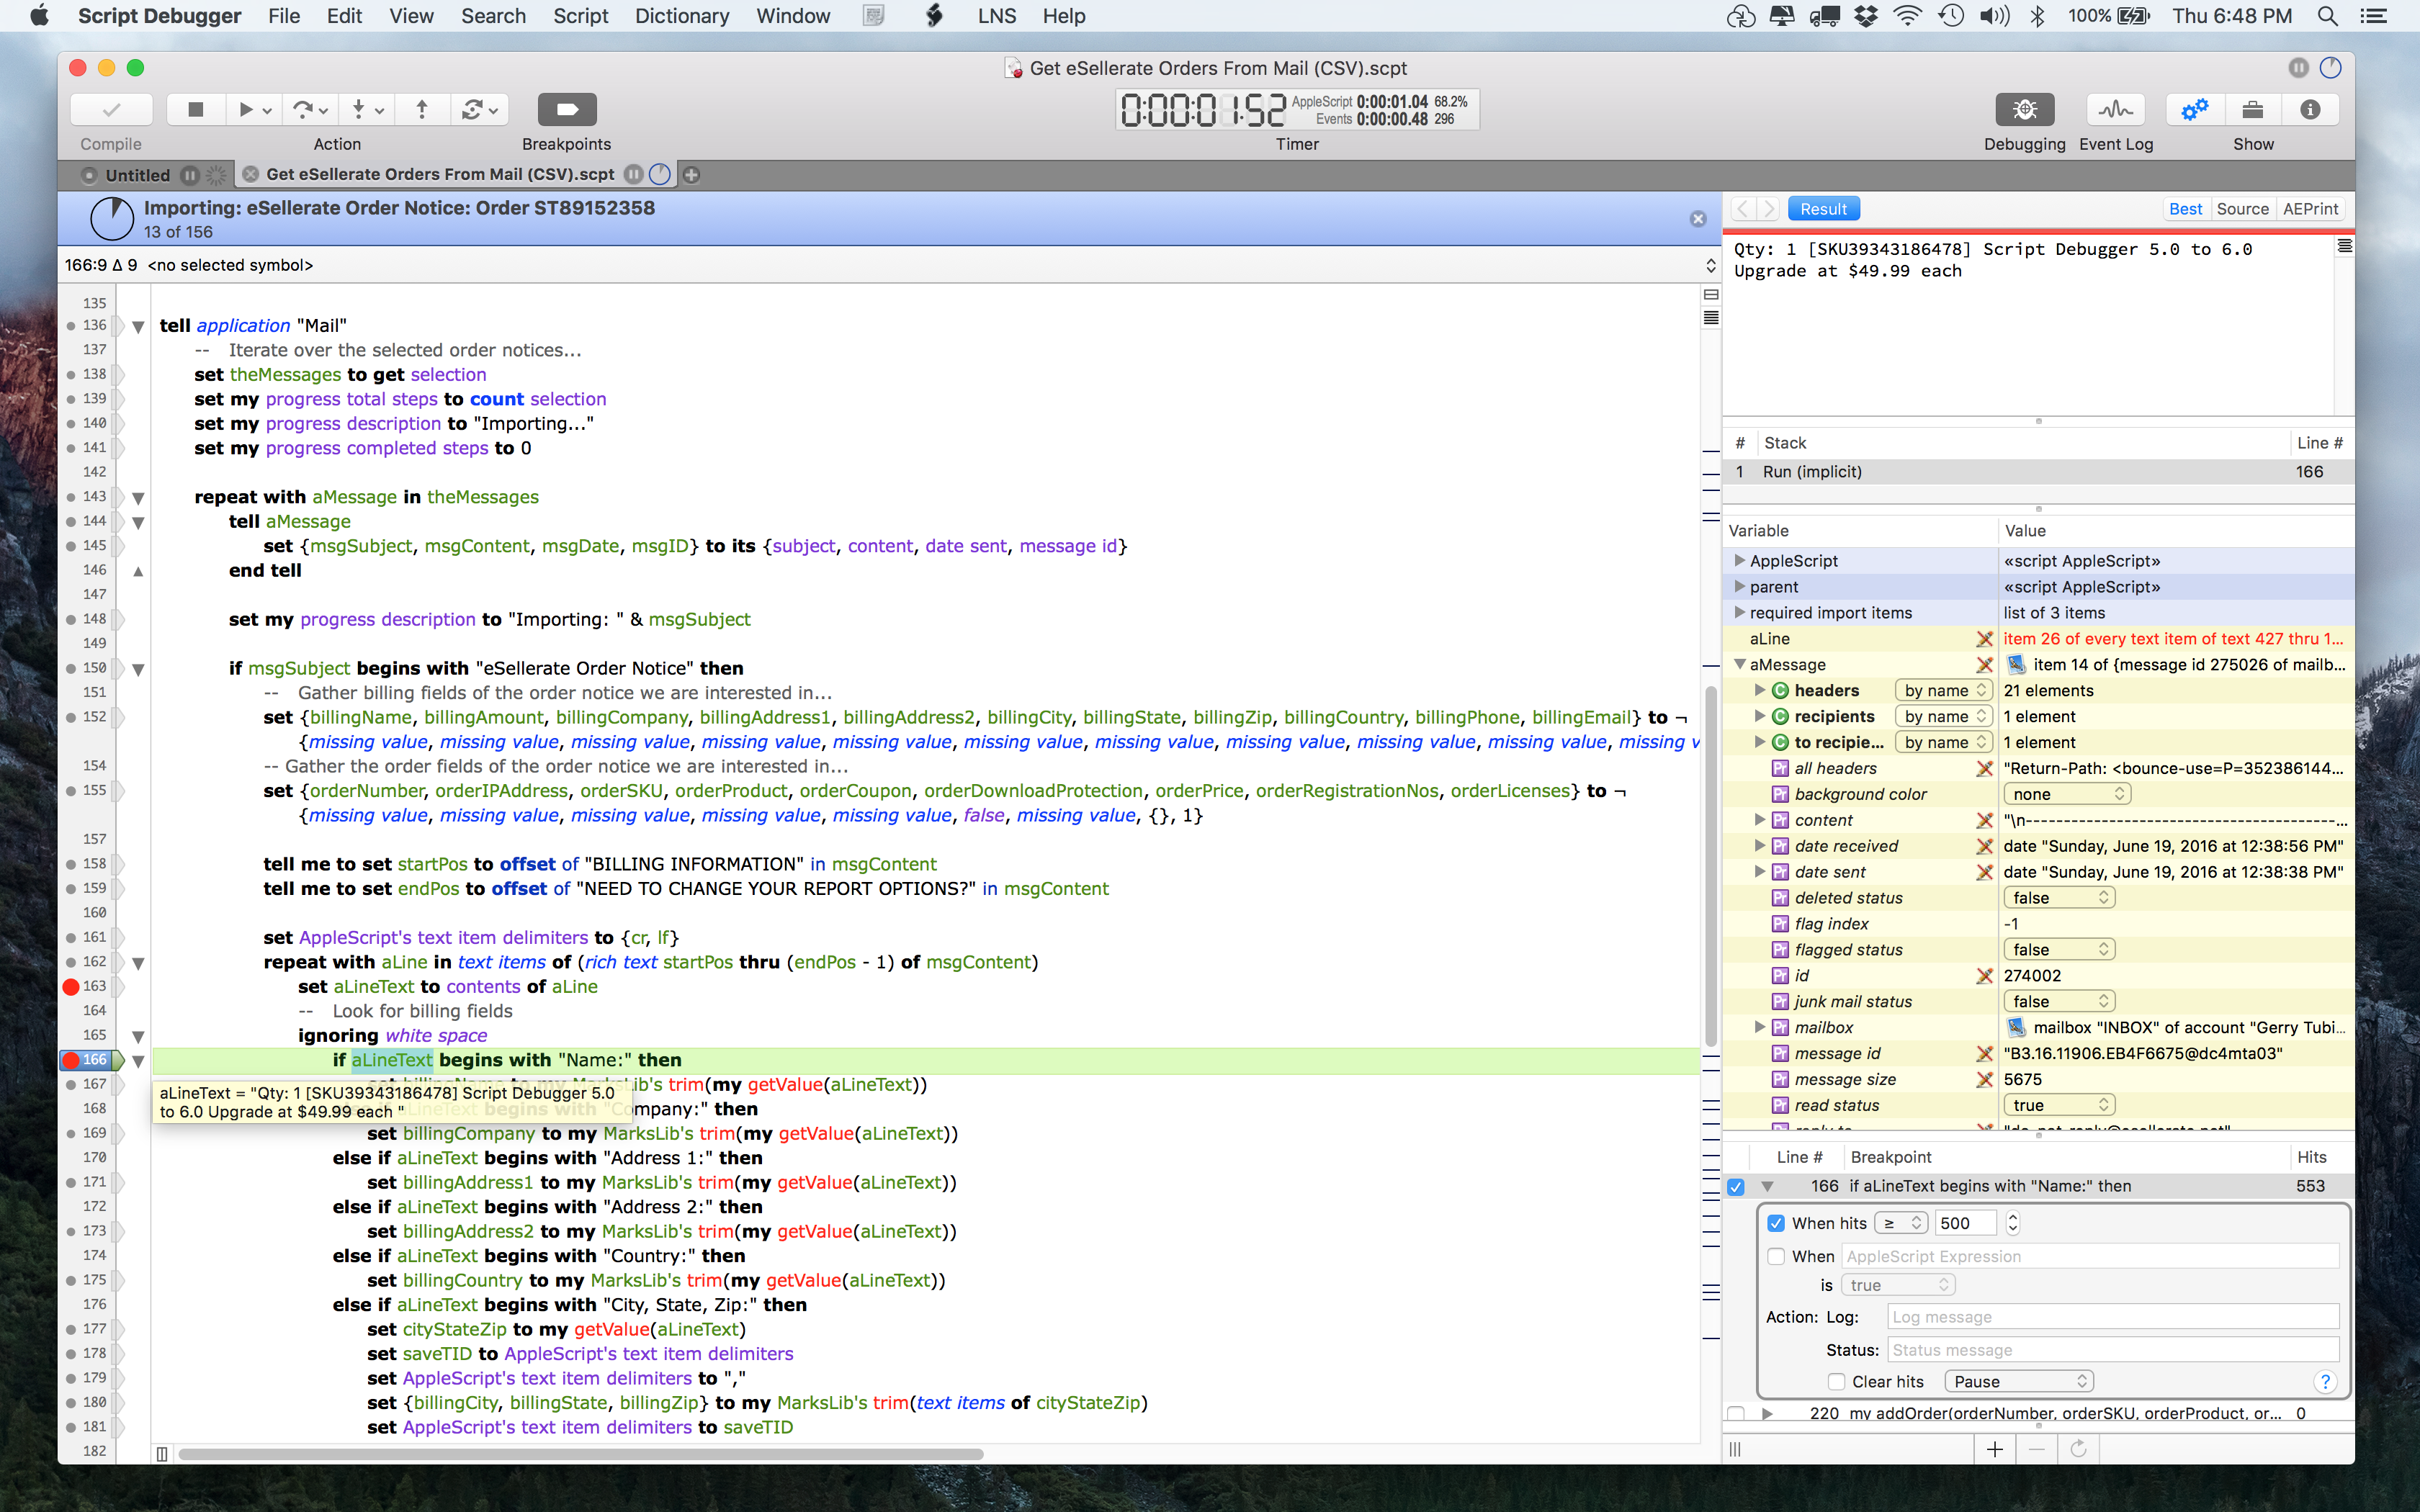Remove the selected breakpoint with minus
The width and height of the screenshot is (2420, 1512).
tap(2036, 1449)
